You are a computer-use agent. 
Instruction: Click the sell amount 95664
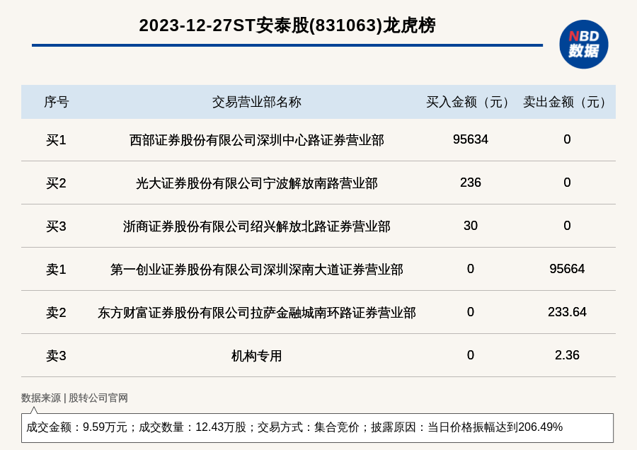coord(567,269)
